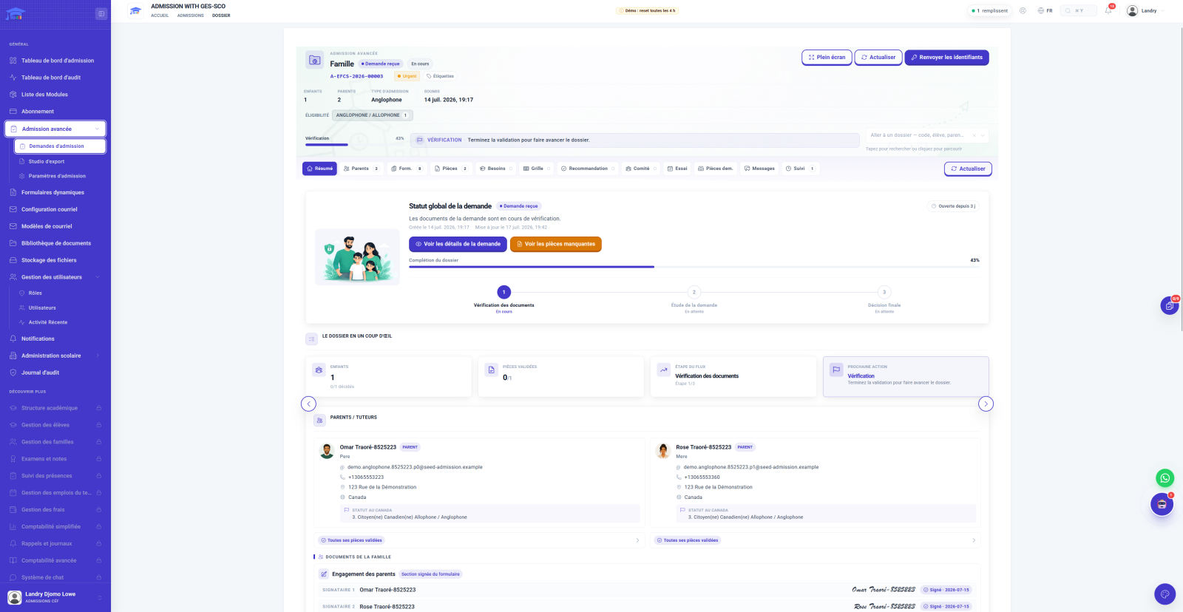Screen dimensions: 1183x612
Task: Go to previous summary card with left arrow
Action: pyautogui.click(x=308, y=404)
